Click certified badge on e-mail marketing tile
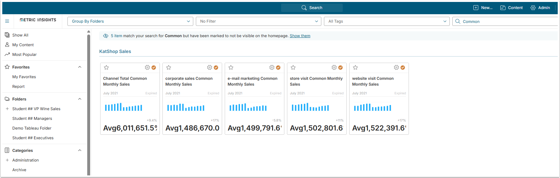Image resolution: width=560 pixels, height=178 pixels. (278, 68)
